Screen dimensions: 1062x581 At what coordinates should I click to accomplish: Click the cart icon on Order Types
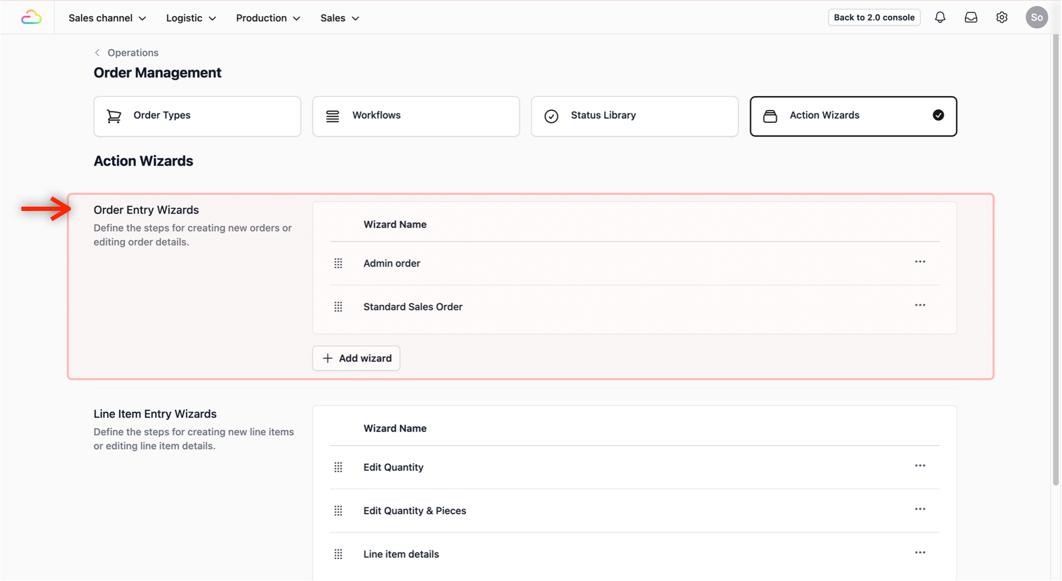point(114,116)
